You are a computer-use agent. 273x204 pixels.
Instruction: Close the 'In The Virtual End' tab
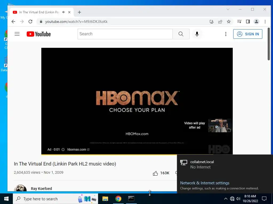(x=69, y=12)
